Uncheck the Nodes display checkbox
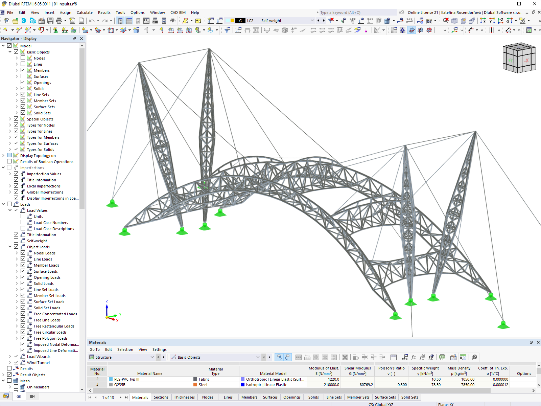 pyautogui.click(x=23, y=58)
